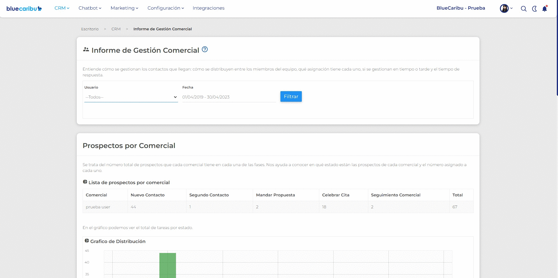The width and height of the screenshot is (558, 278).
Task: Open the Integraciones page
Action: click(209, 8)
